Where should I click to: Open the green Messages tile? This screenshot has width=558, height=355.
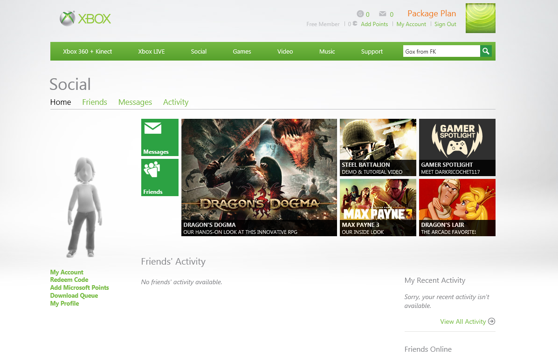pyautogui.click(x=160, y=137)
